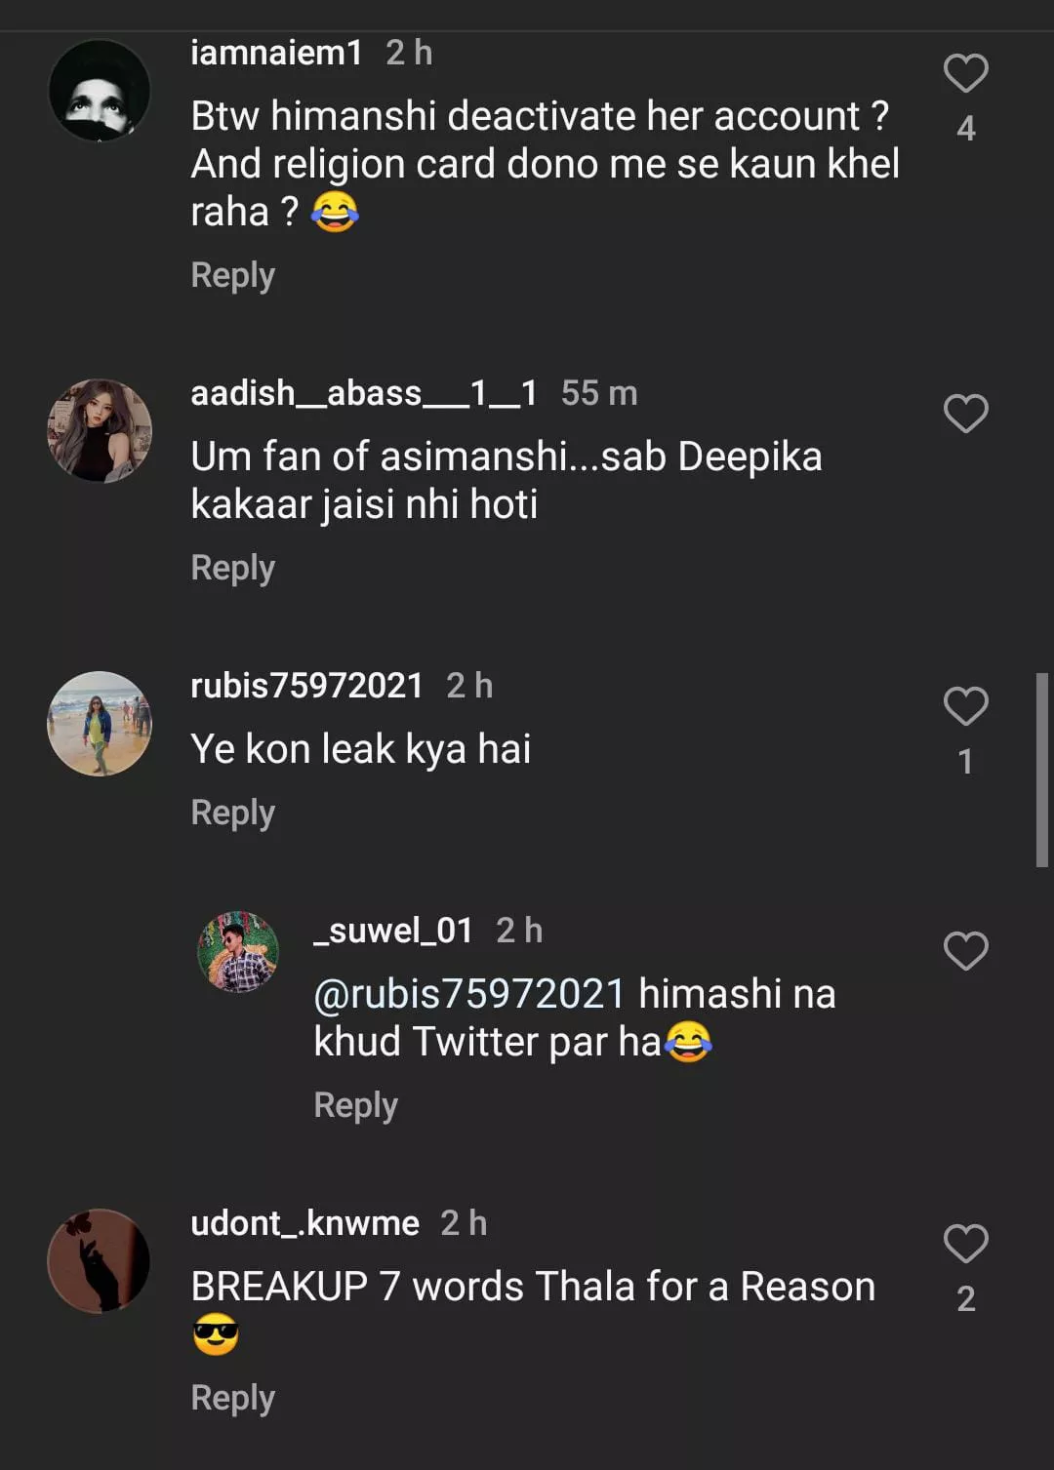Tap _suwel_01's profile picture
This screenshot has height=1470, width=1054.
pos(238,952)
